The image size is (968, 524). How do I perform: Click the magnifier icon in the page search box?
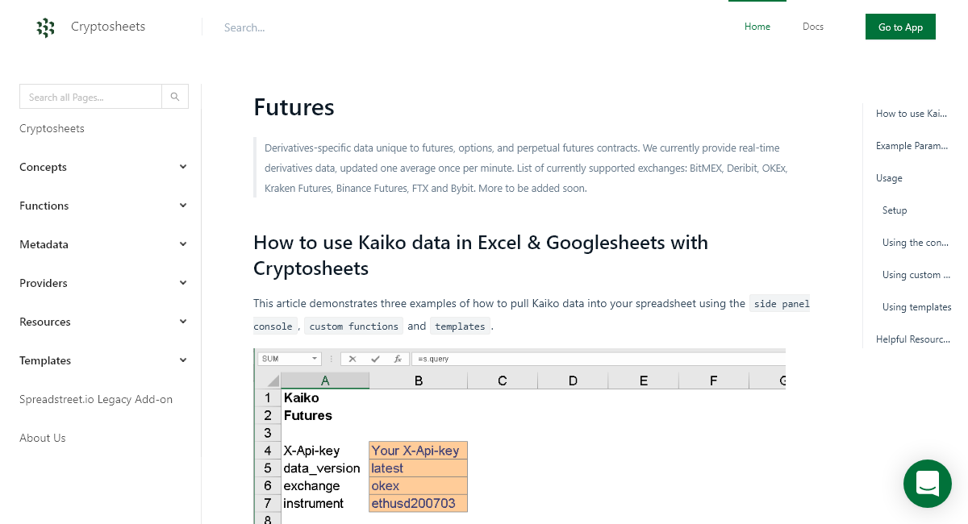coord(174,96)
